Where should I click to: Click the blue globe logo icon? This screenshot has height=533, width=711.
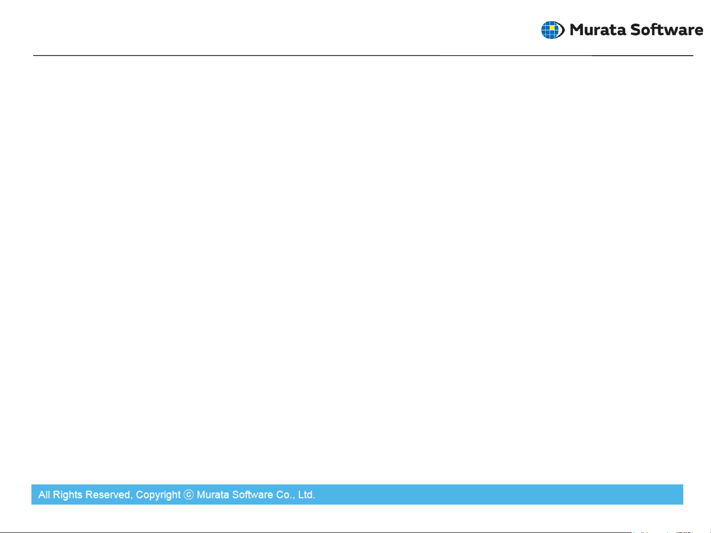[550, 30]
